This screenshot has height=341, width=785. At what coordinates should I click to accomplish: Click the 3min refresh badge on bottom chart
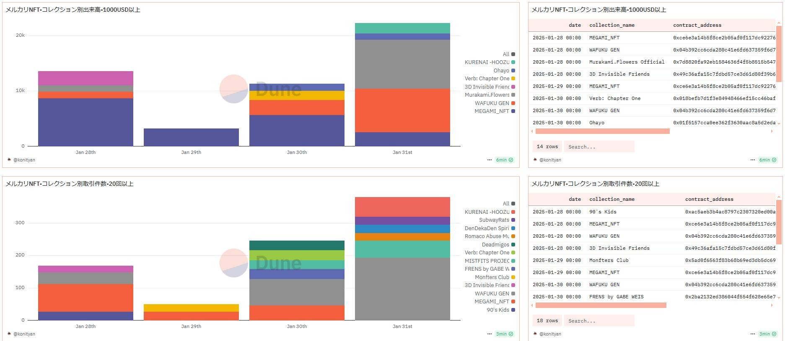(505, 334)
